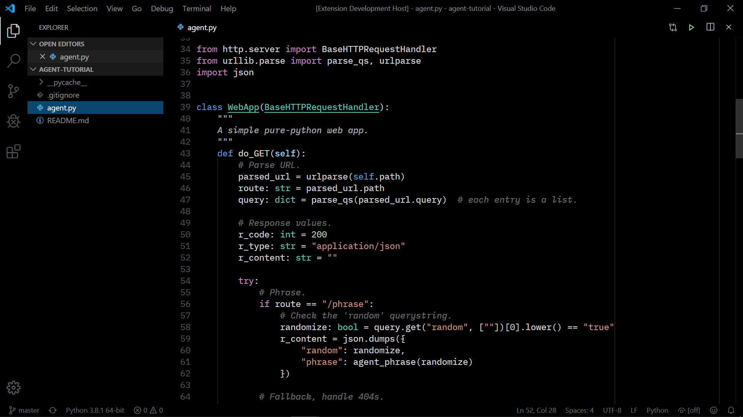
Task: Open the Source Control view
Action: [x=14, y=91]
